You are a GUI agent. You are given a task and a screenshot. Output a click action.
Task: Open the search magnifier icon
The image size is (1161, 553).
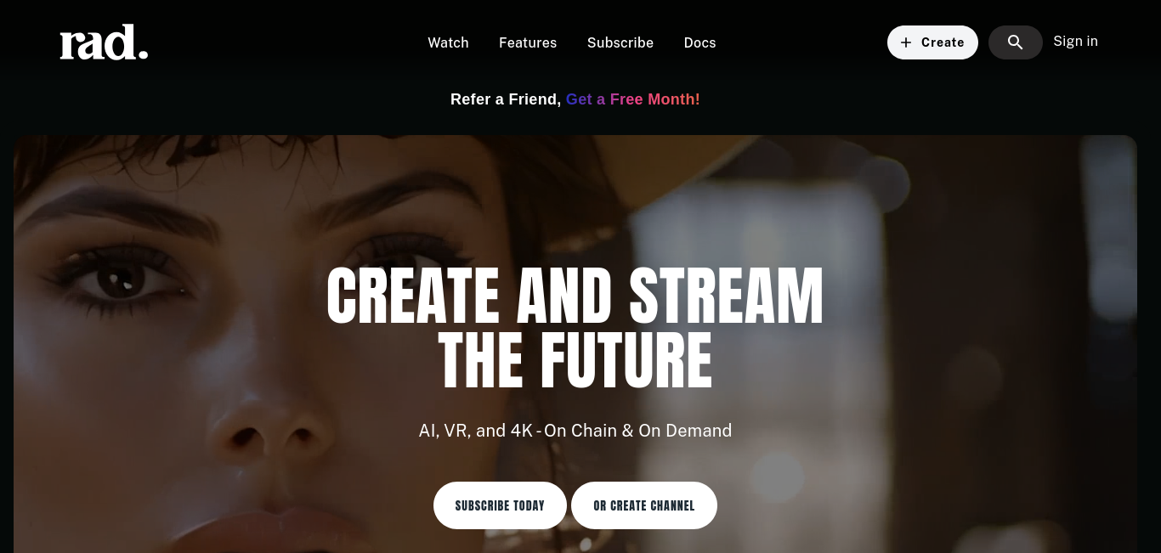coord(1015,42)
